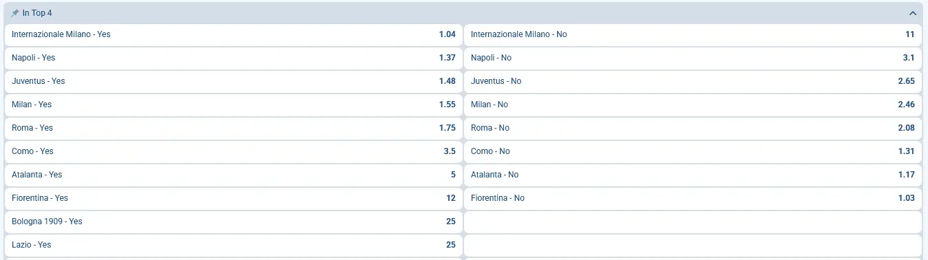Pick Fiorentina - No at 1.03
This screenshot has height=260, width=928.
click(693, 198)
